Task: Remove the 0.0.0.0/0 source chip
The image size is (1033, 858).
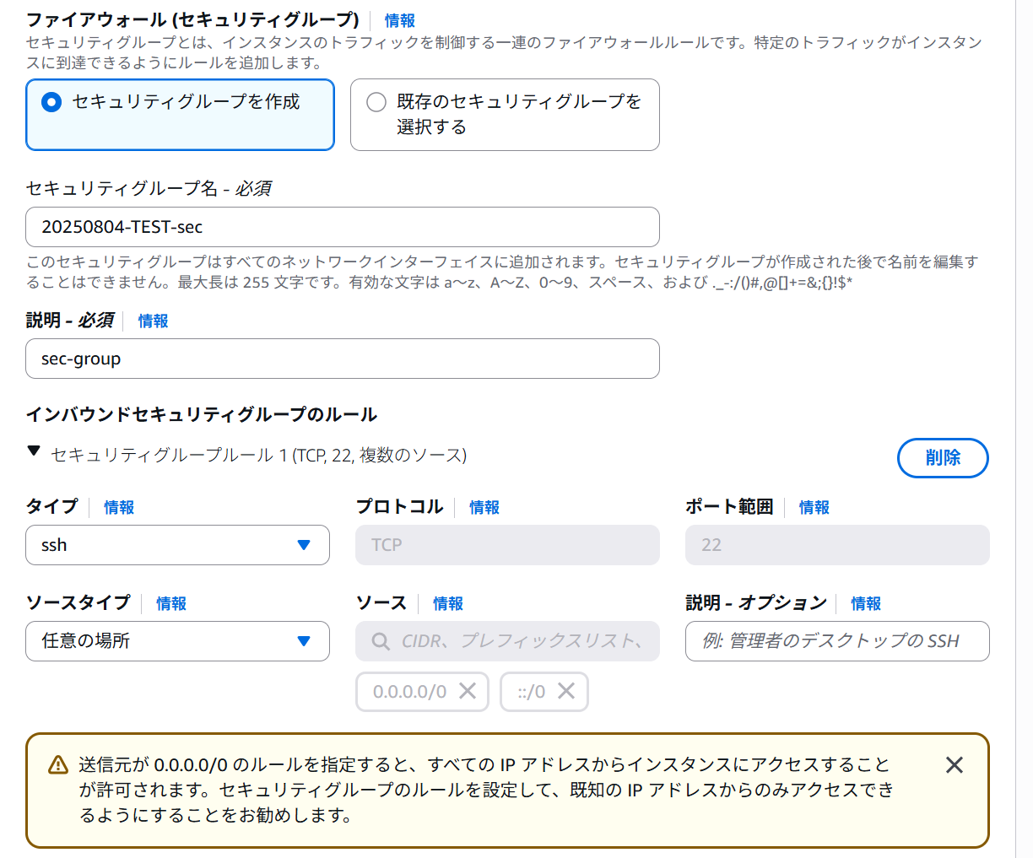Action: 468,691
